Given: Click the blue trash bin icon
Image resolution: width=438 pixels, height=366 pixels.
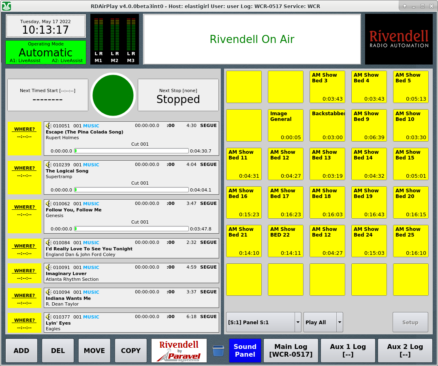Looking at the screenshot, I should 218,351.
